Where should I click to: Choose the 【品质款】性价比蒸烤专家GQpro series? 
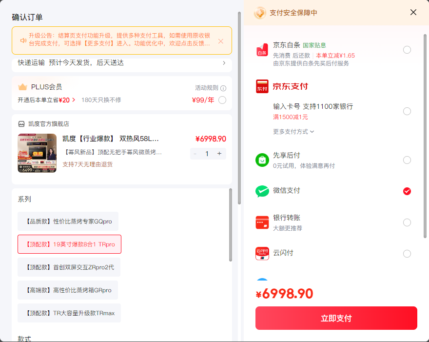[x=68, y=221]
